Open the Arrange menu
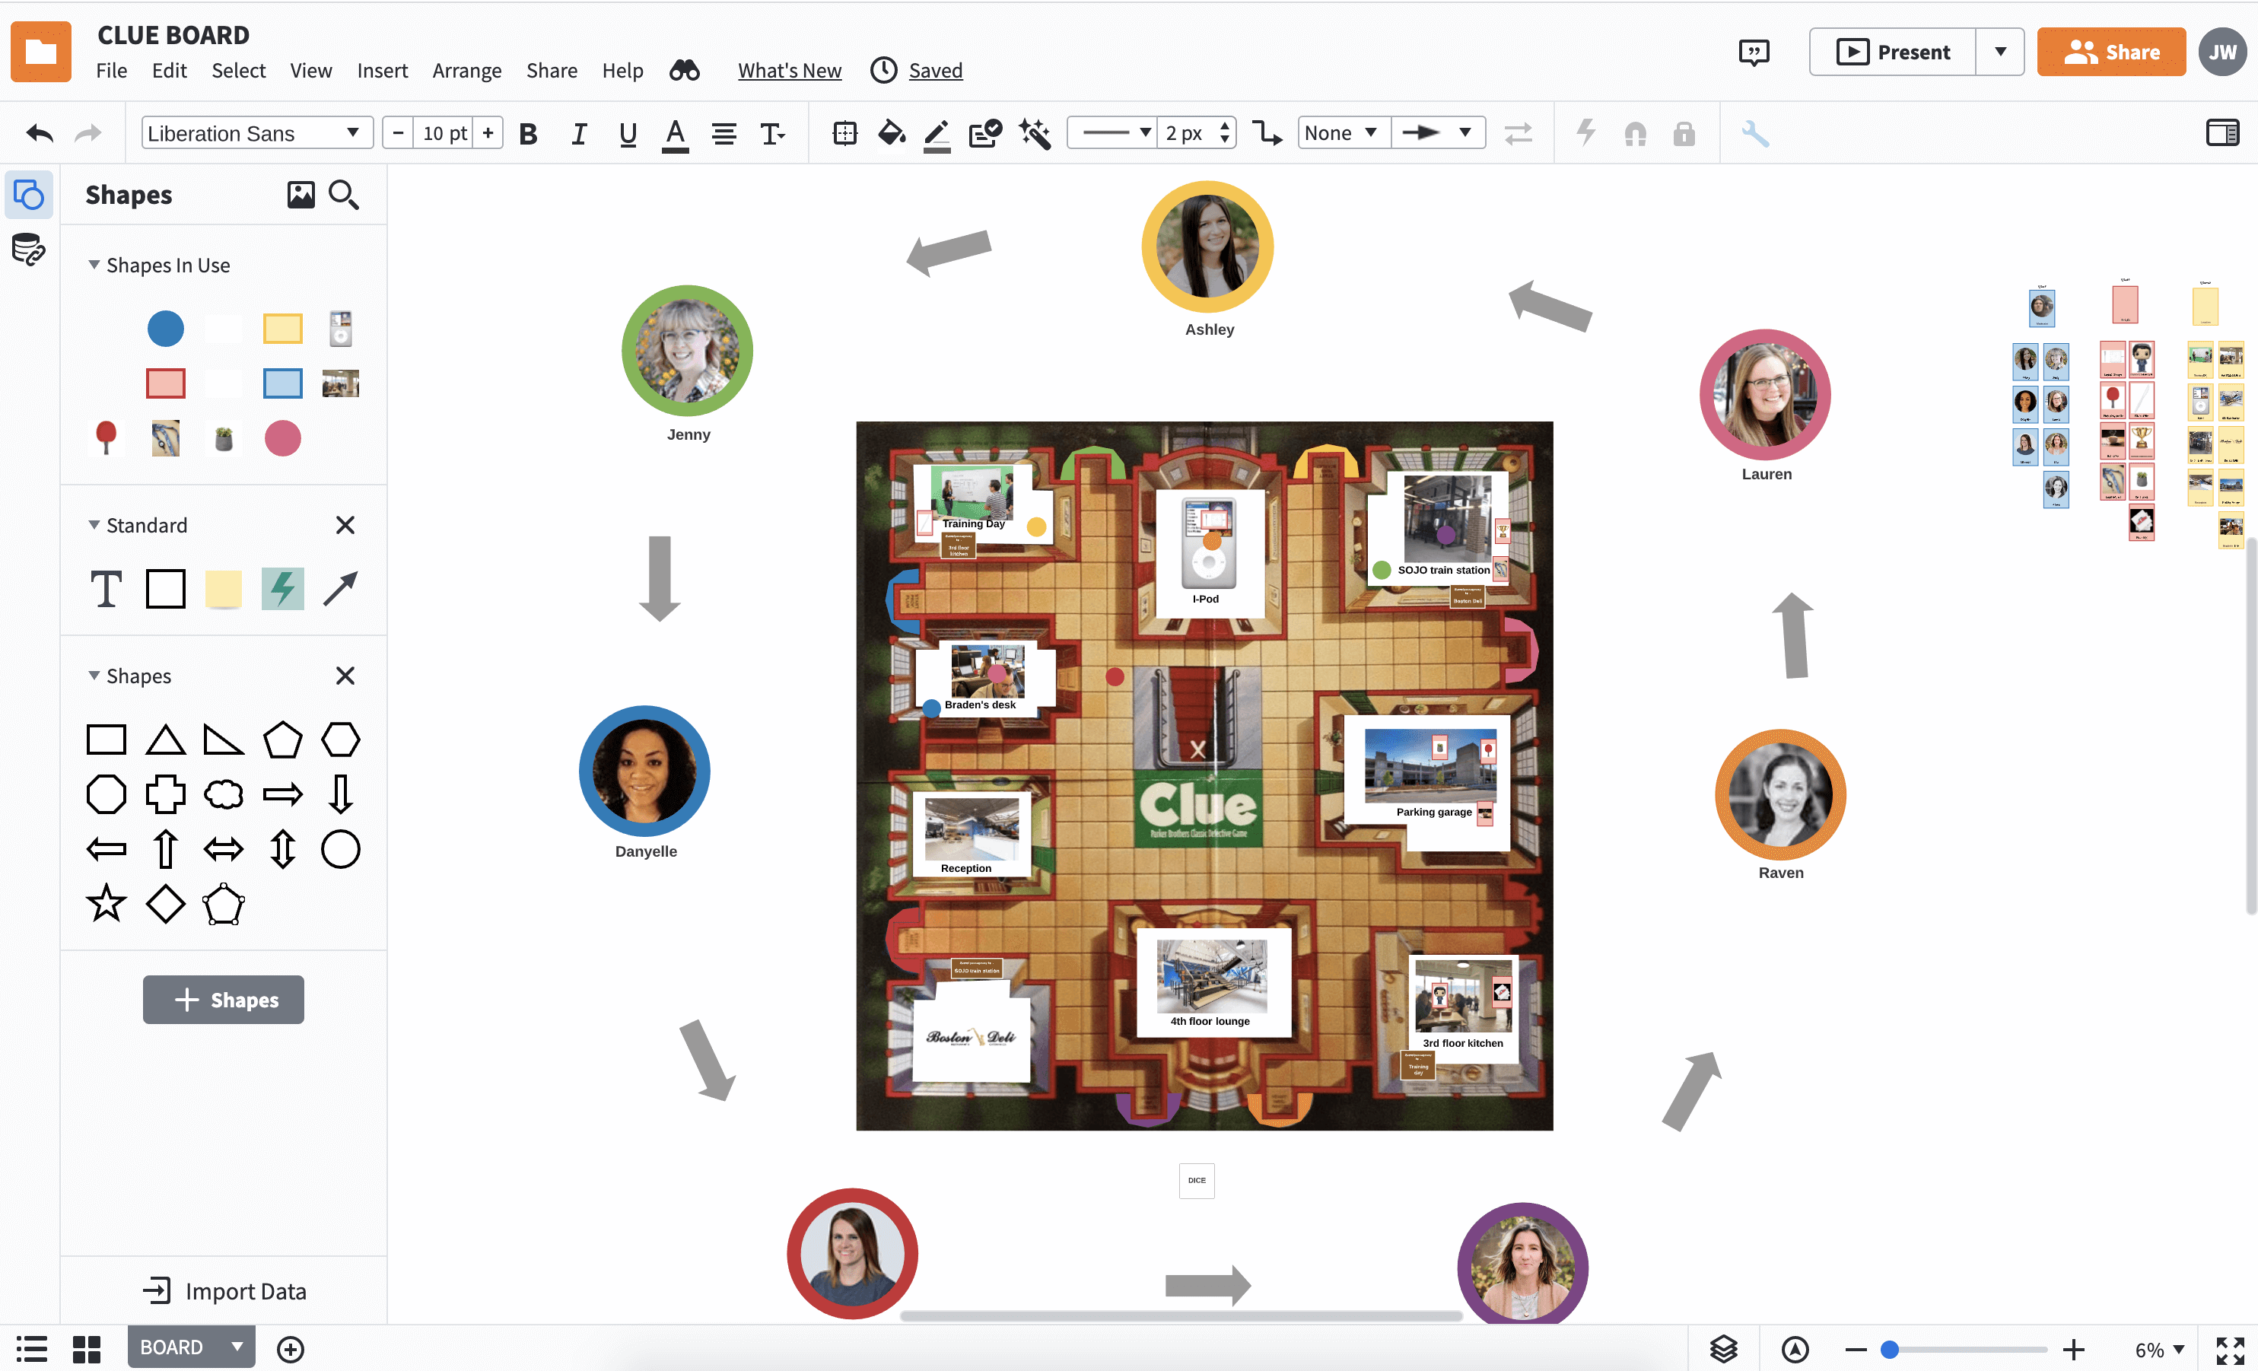This screenshot has width=2258, height=1371. pos(466,71)
